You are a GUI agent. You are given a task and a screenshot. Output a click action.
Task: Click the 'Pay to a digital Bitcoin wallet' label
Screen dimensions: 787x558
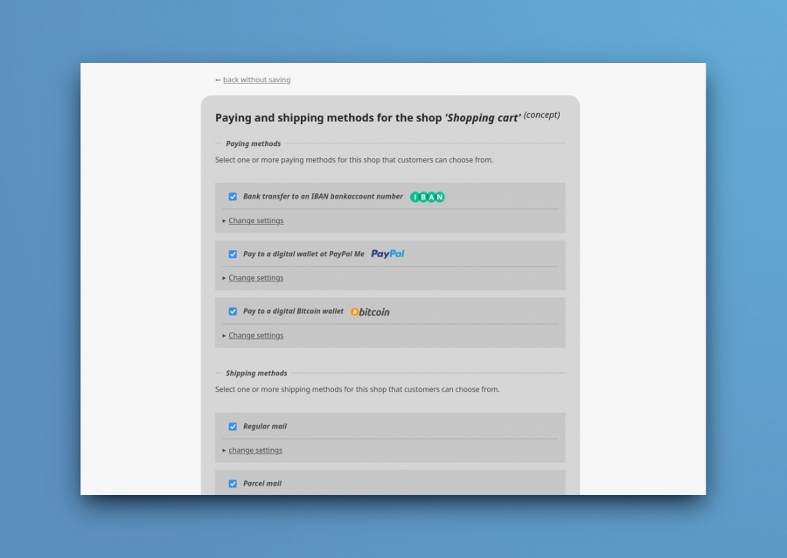[293, 311]
